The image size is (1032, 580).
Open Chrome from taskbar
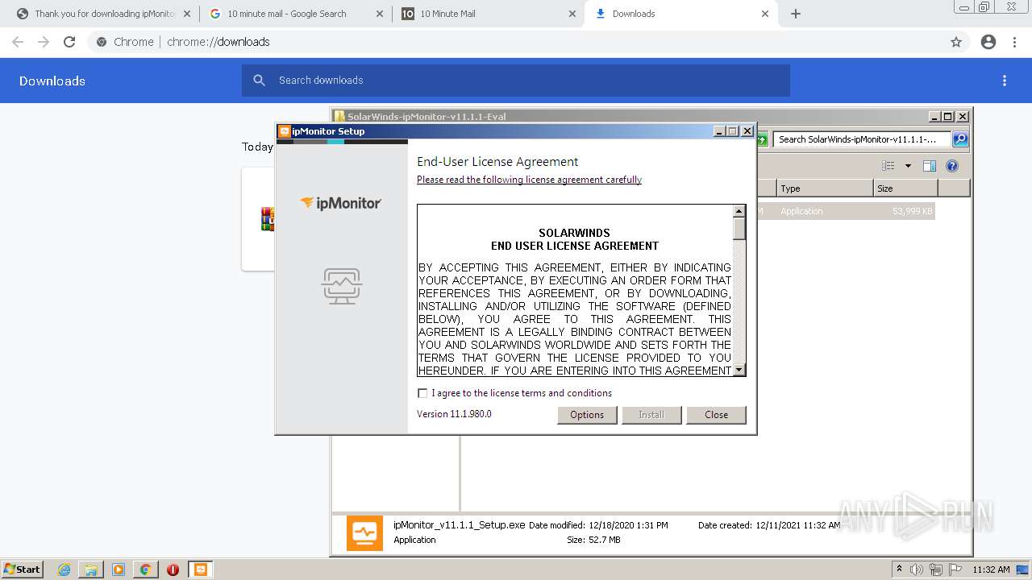point(145,570)
